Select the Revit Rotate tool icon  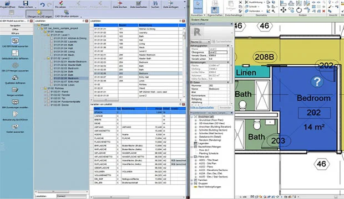299,10
